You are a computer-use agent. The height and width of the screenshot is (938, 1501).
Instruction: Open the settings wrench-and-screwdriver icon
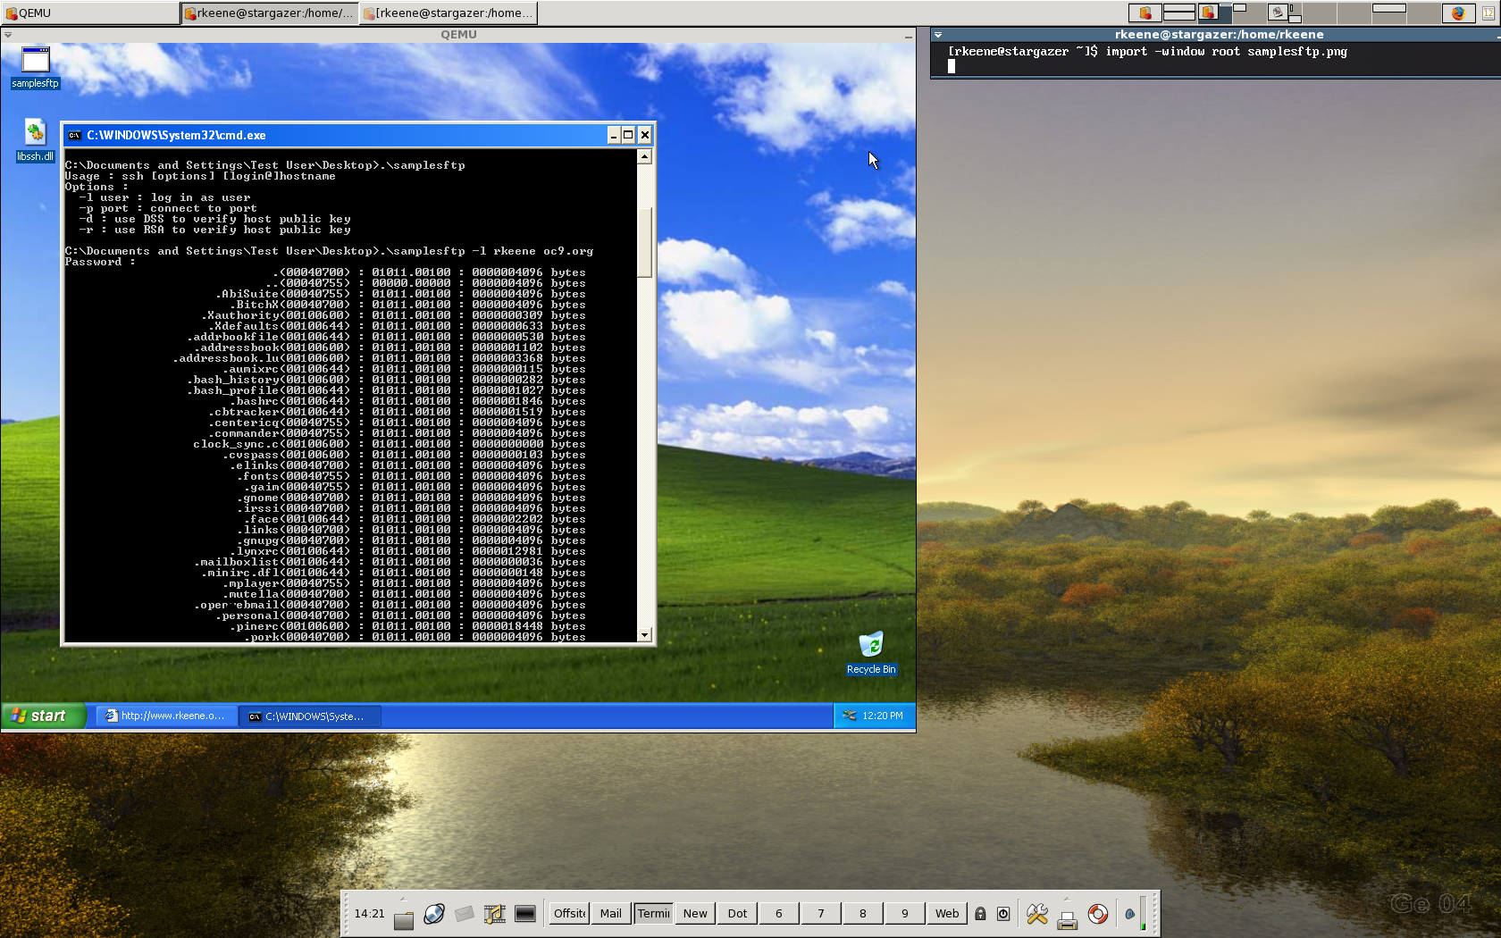pos(1036,914)
